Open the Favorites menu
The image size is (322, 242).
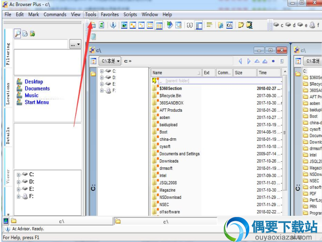coord(109,15)
